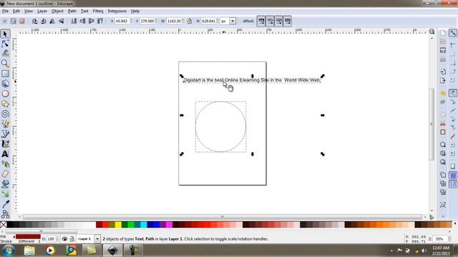Select the Spray tool
This screenshot has width=458, height=257.
(5, 164)
